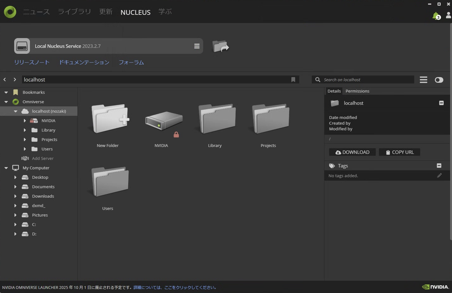Click the Omniverse logo icon
The height and width of the screenshot is (293, 452).
[10, 12]
